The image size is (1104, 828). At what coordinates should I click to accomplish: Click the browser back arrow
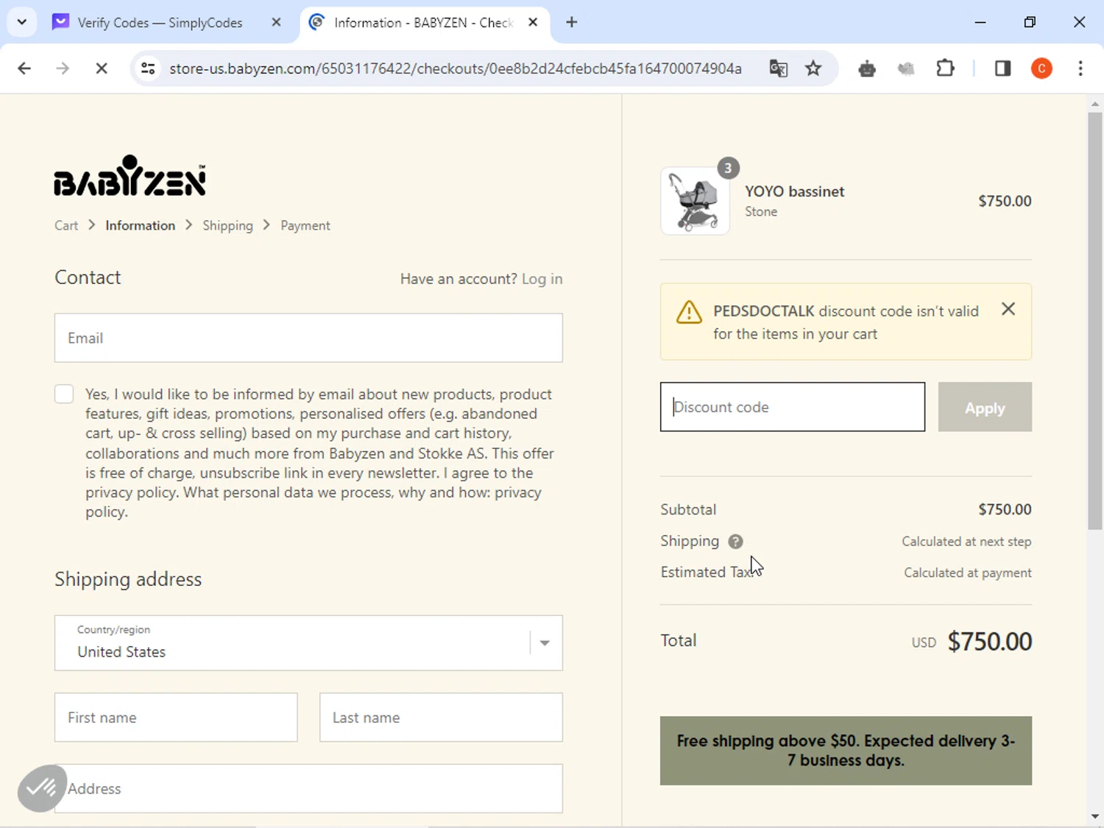24,68
